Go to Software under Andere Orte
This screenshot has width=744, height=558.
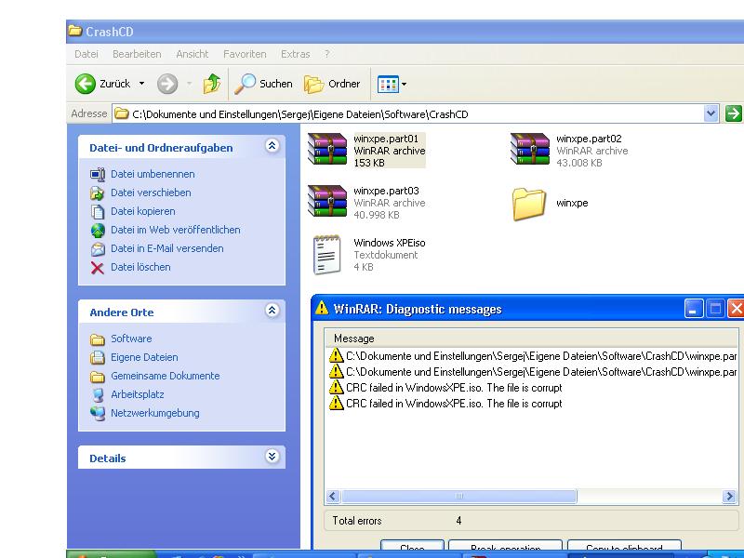tap(131, 339)
